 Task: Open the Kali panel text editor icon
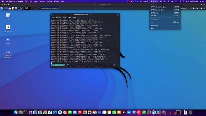point(13,8)
